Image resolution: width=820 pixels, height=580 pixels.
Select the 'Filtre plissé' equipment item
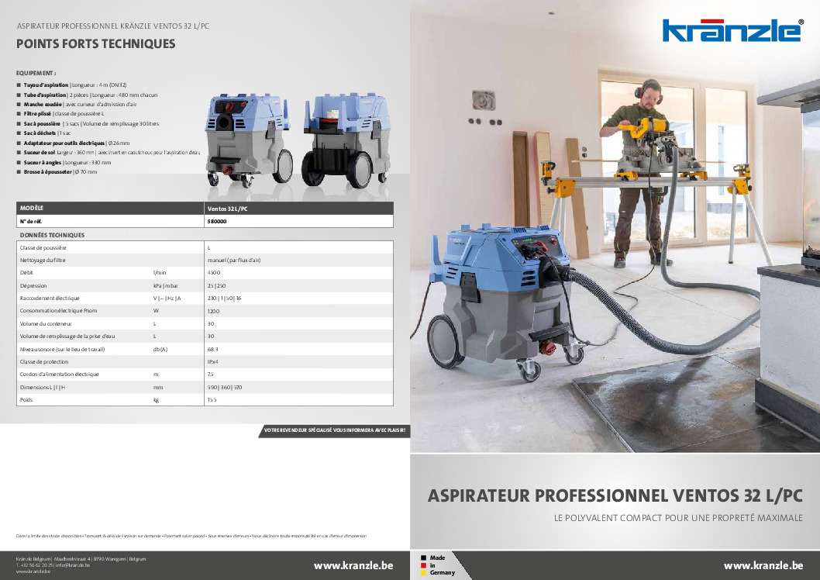tap(60, 114)
